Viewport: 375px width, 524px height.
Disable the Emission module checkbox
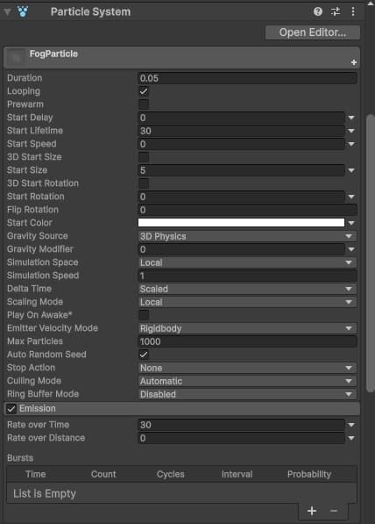click(x=11, y=409)
